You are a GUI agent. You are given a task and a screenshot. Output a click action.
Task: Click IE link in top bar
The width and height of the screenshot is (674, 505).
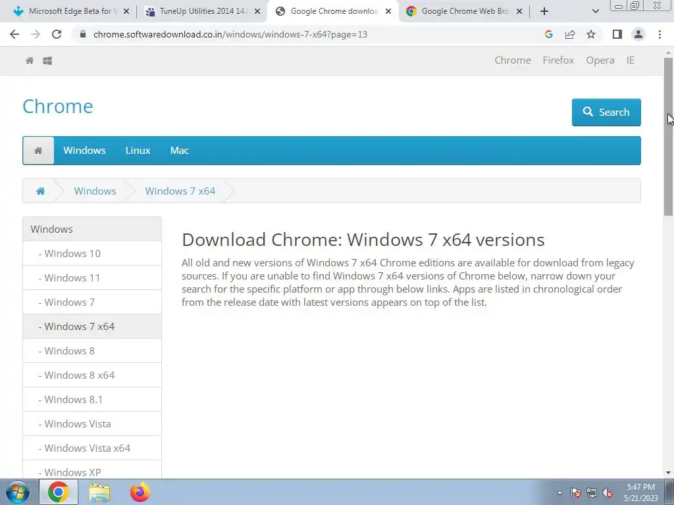[630, 60]
